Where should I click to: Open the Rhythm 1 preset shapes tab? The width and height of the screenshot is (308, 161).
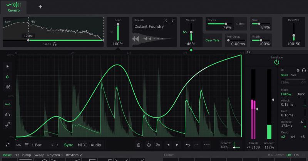(55, 155)
